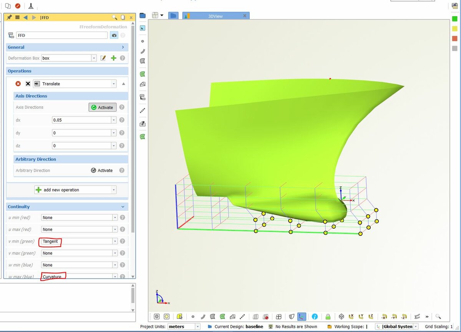Click the magnifier search icon in FFD header
Image resolution: width=461 pixels, height=332 pixels.
click(114, 17)
